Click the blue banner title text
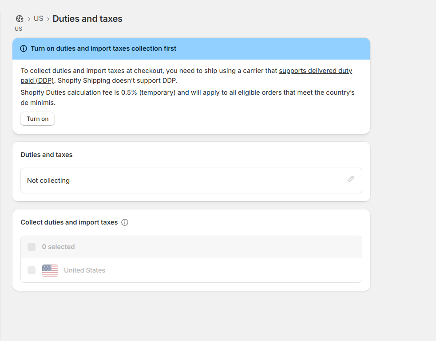436x341 pixels. point(103,48)
